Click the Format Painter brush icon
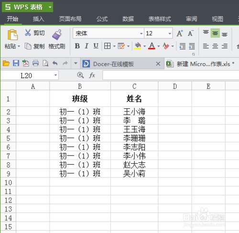This screenshot has height=233, width=239. (57, 34)
